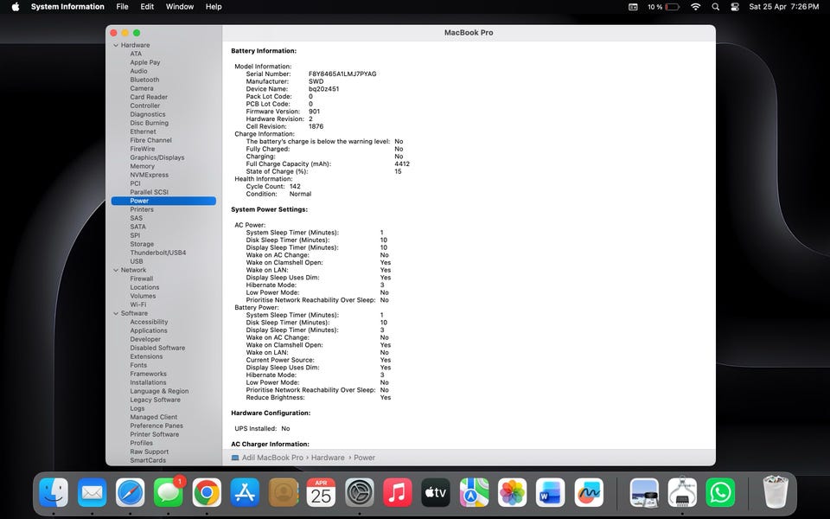Open the System Information app menu
This screenshot has height=519, width=830.
point(67,7)
